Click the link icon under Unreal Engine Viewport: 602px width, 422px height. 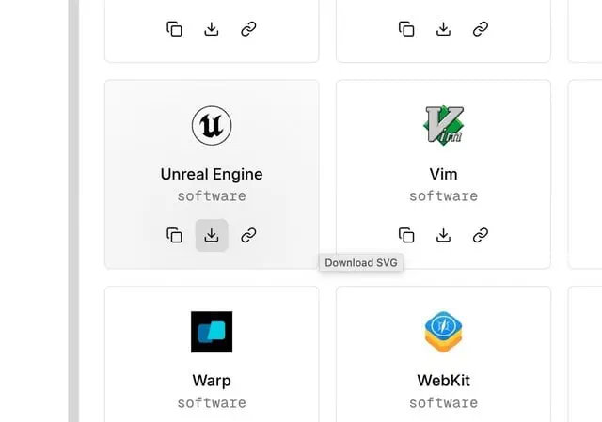(248, 235)
